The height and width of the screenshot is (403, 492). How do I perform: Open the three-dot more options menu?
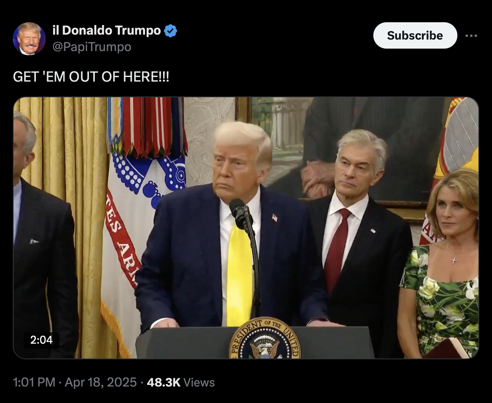point(471,36)
